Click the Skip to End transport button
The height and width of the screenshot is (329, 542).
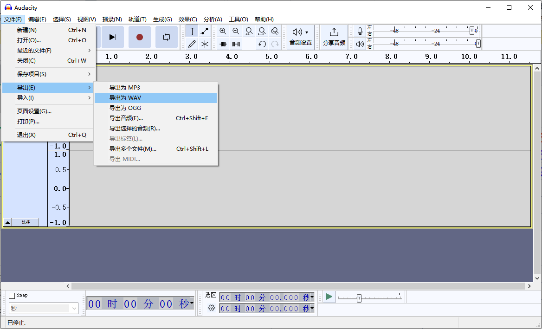pos(113,37)
